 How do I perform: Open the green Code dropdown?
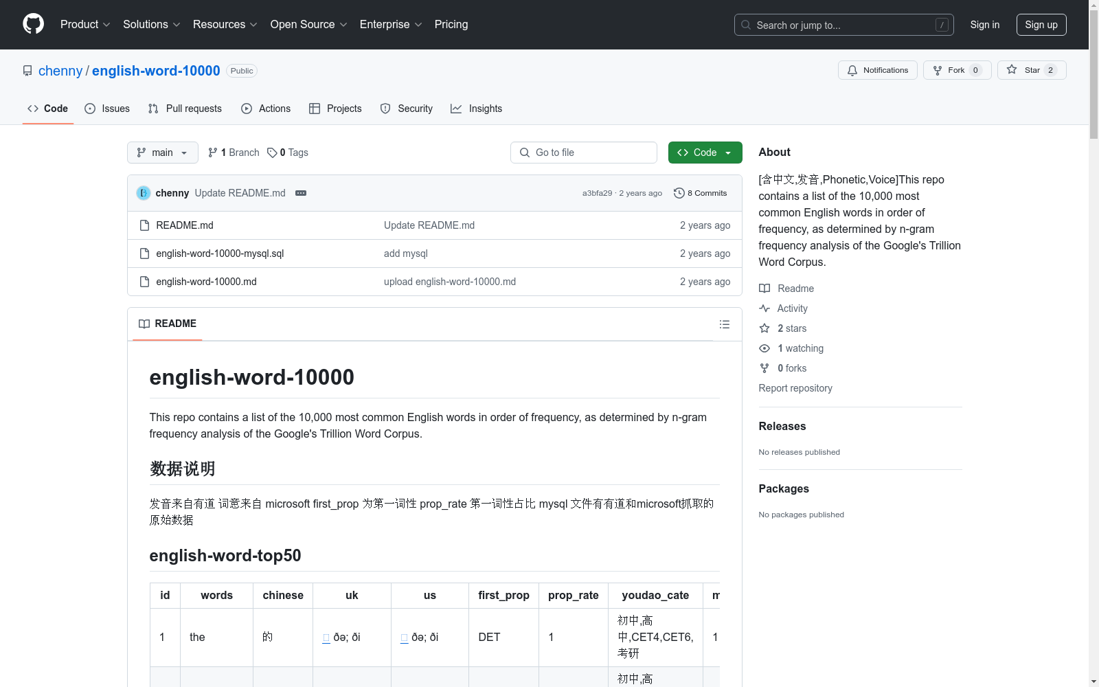705,153
